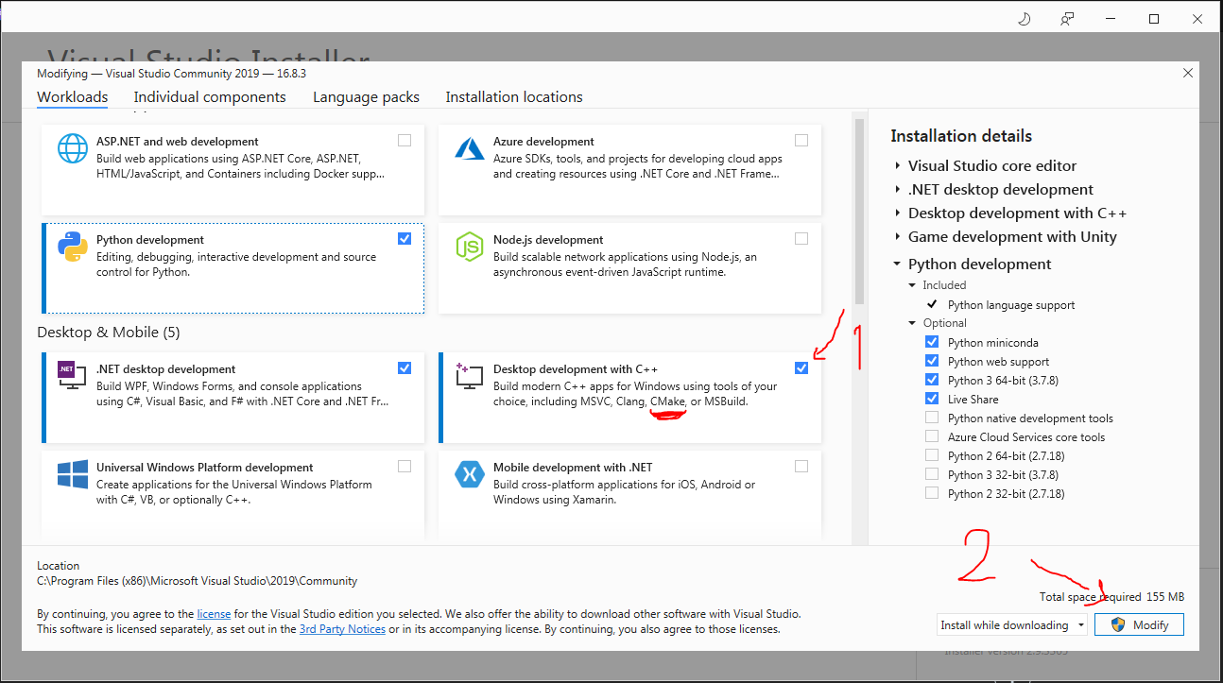Enable Python native development tools

(933, 418)
